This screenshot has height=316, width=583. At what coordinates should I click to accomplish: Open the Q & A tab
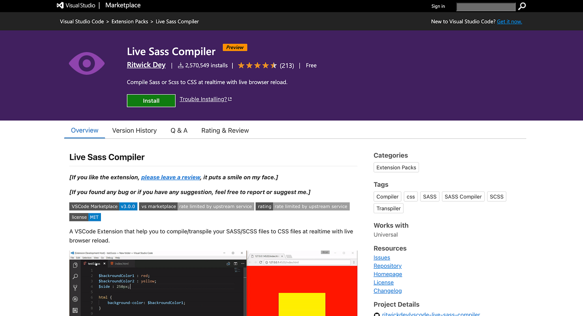click(179, 130)
